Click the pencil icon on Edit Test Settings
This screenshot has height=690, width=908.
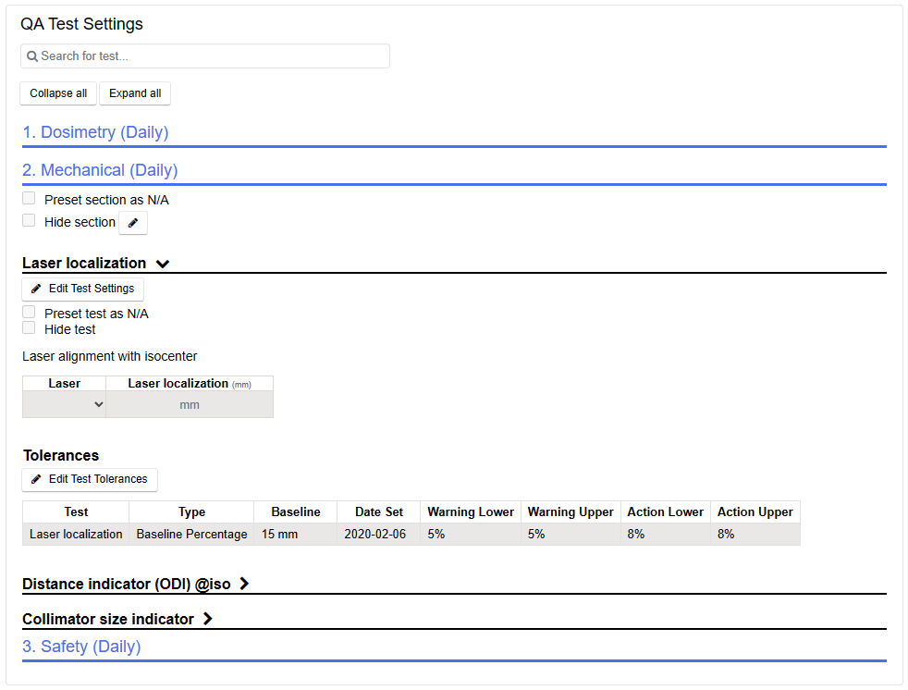pos(36,288)
